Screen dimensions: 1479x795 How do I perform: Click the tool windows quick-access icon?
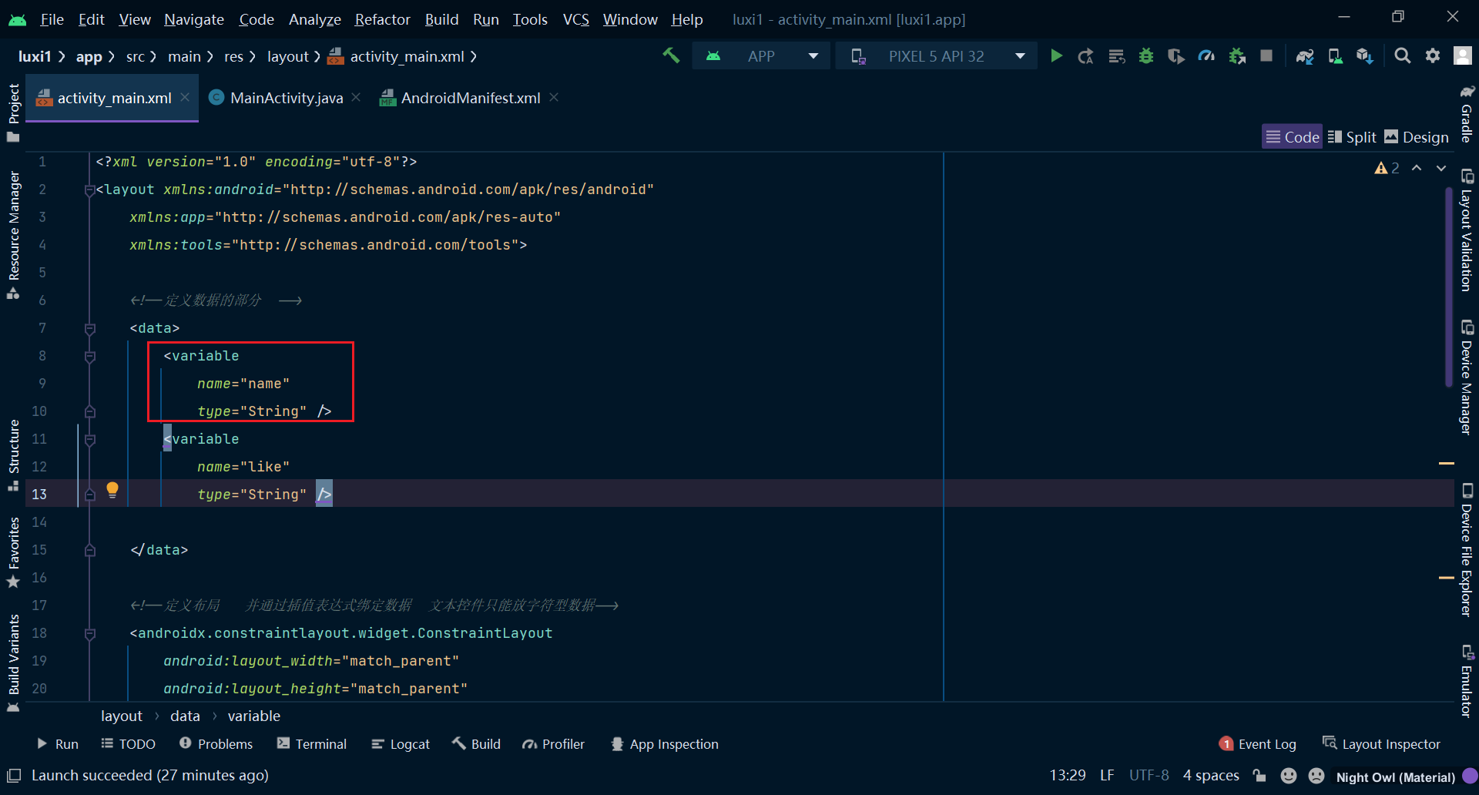14,776
